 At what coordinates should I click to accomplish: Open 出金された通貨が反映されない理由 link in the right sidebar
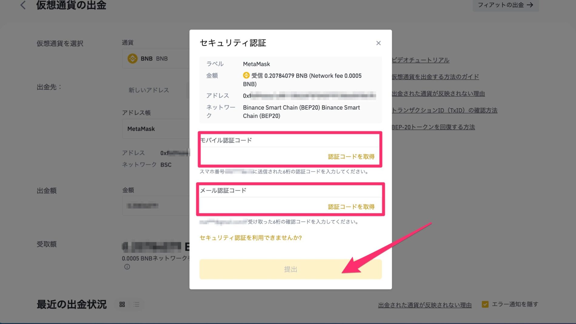(438, 94)
